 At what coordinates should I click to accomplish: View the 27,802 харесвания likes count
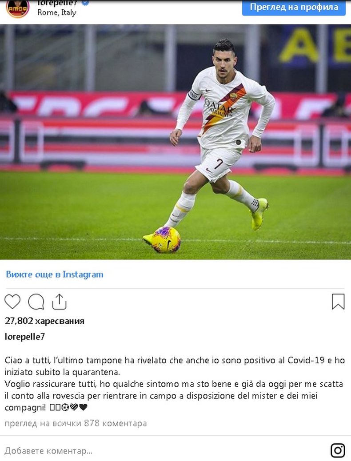pos(44,321)
